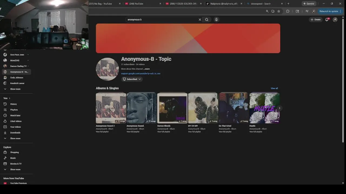
Task: Bookmark this page with star icon
Action: pyautogui.click(x=279, y=11)
